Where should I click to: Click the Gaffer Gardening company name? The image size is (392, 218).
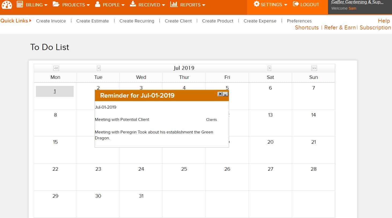point(357,2)
